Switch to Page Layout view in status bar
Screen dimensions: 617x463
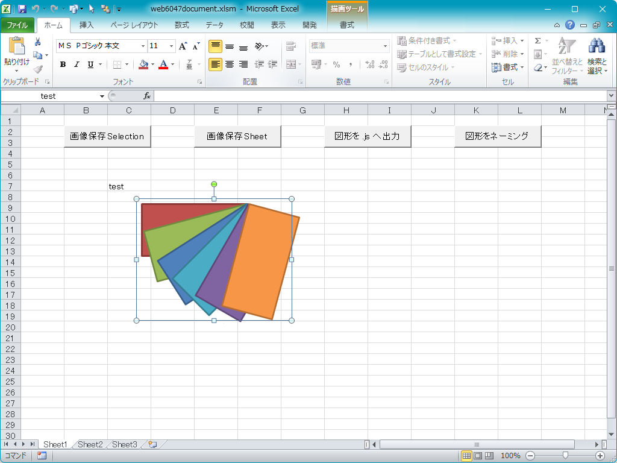coord(477,456)
